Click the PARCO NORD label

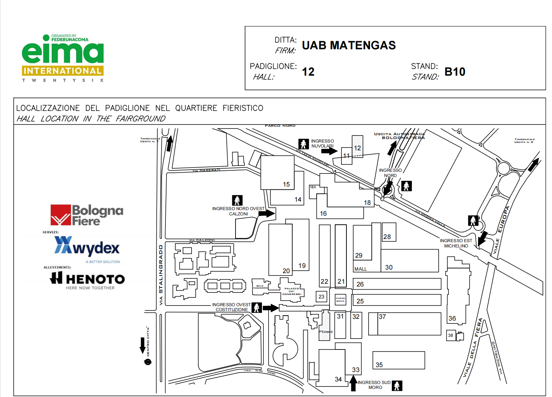[x=280, y=126]
